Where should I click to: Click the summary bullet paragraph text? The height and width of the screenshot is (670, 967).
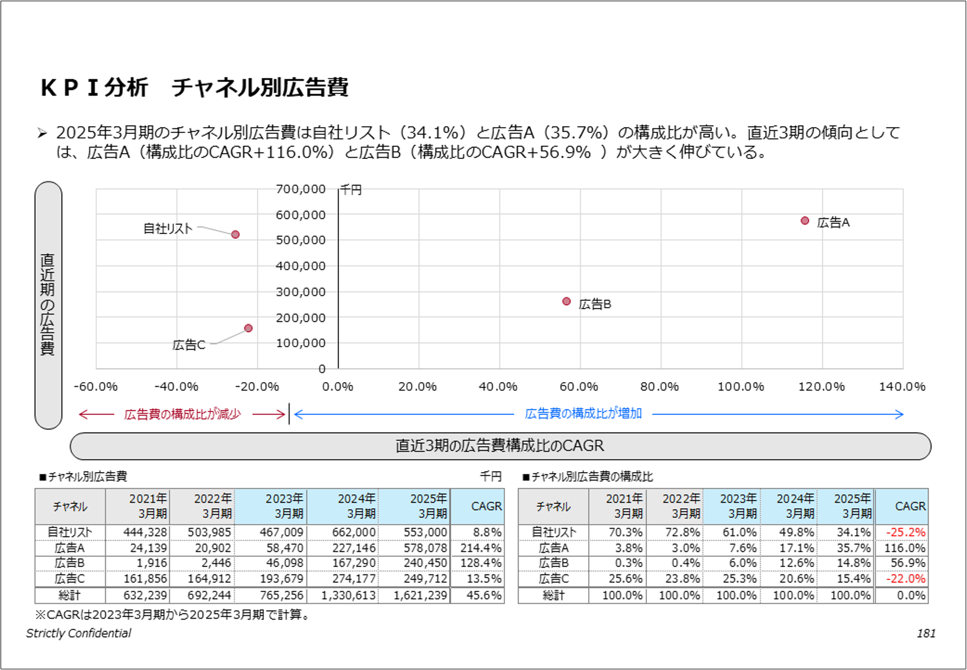point(478,142)
